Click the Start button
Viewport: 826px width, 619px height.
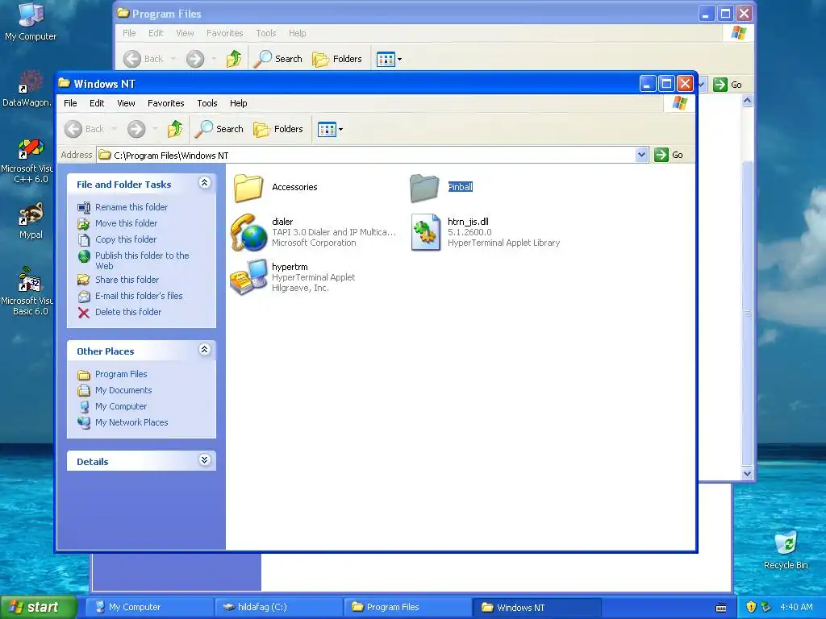[x=37, y=607]
